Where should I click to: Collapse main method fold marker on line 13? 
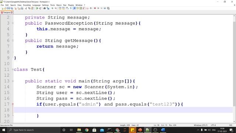point(13,81)
